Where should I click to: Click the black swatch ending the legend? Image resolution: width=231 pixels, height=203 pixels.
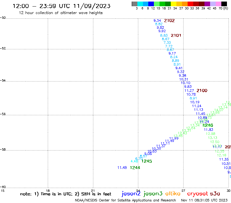pyautogui.click(x=224, y=4)
